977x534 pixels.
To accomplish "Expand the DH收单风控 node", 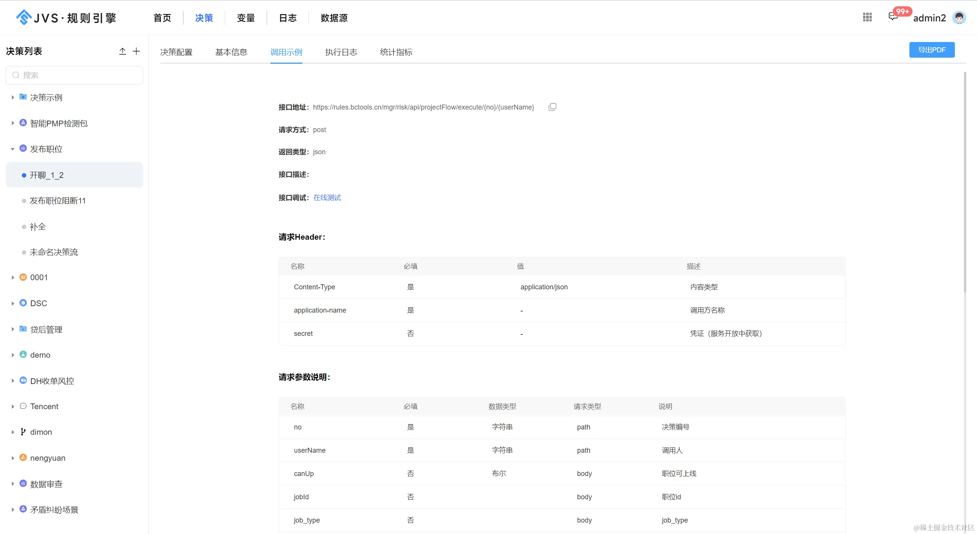I will point(13,381).
